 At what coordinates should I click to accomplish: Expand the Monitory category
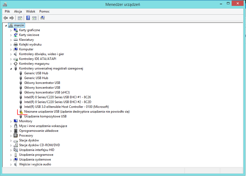pos(11,121)
